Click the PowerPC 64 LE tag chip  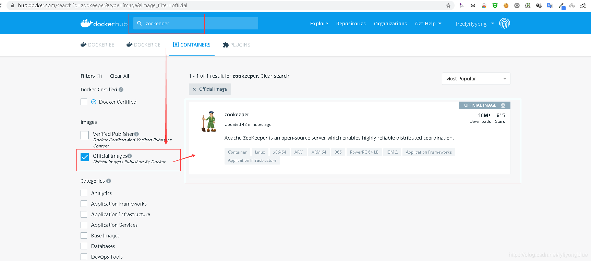[364, 152]
